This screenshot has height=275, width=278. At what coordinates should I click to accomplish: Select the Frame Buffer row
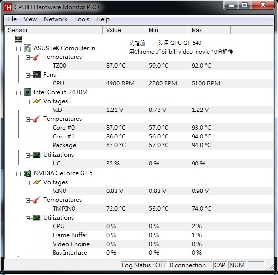click(x=162, y=235)
